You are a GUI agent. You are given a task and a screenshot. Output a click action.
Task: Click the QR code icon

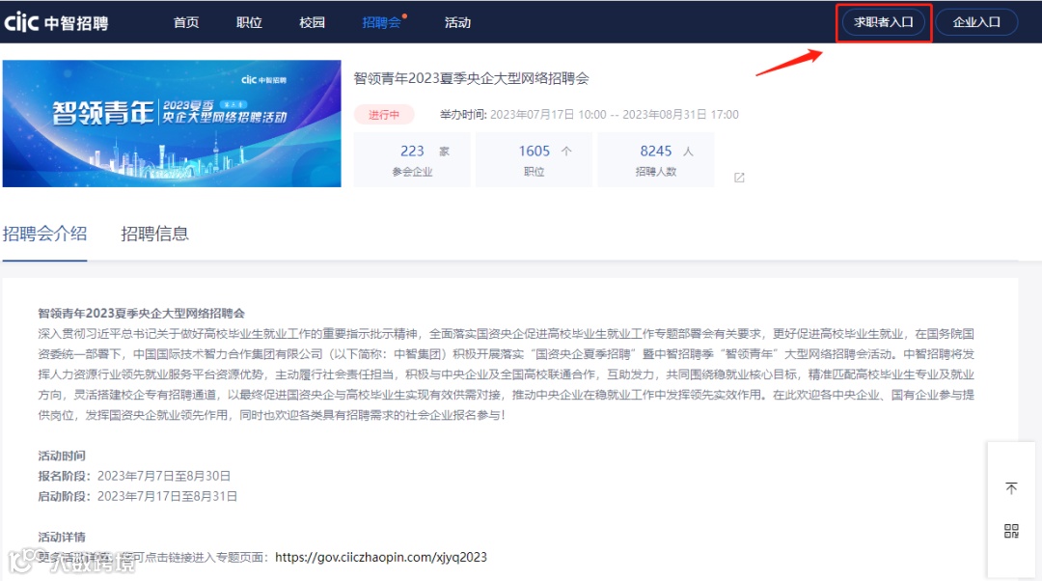point(1011,531)
